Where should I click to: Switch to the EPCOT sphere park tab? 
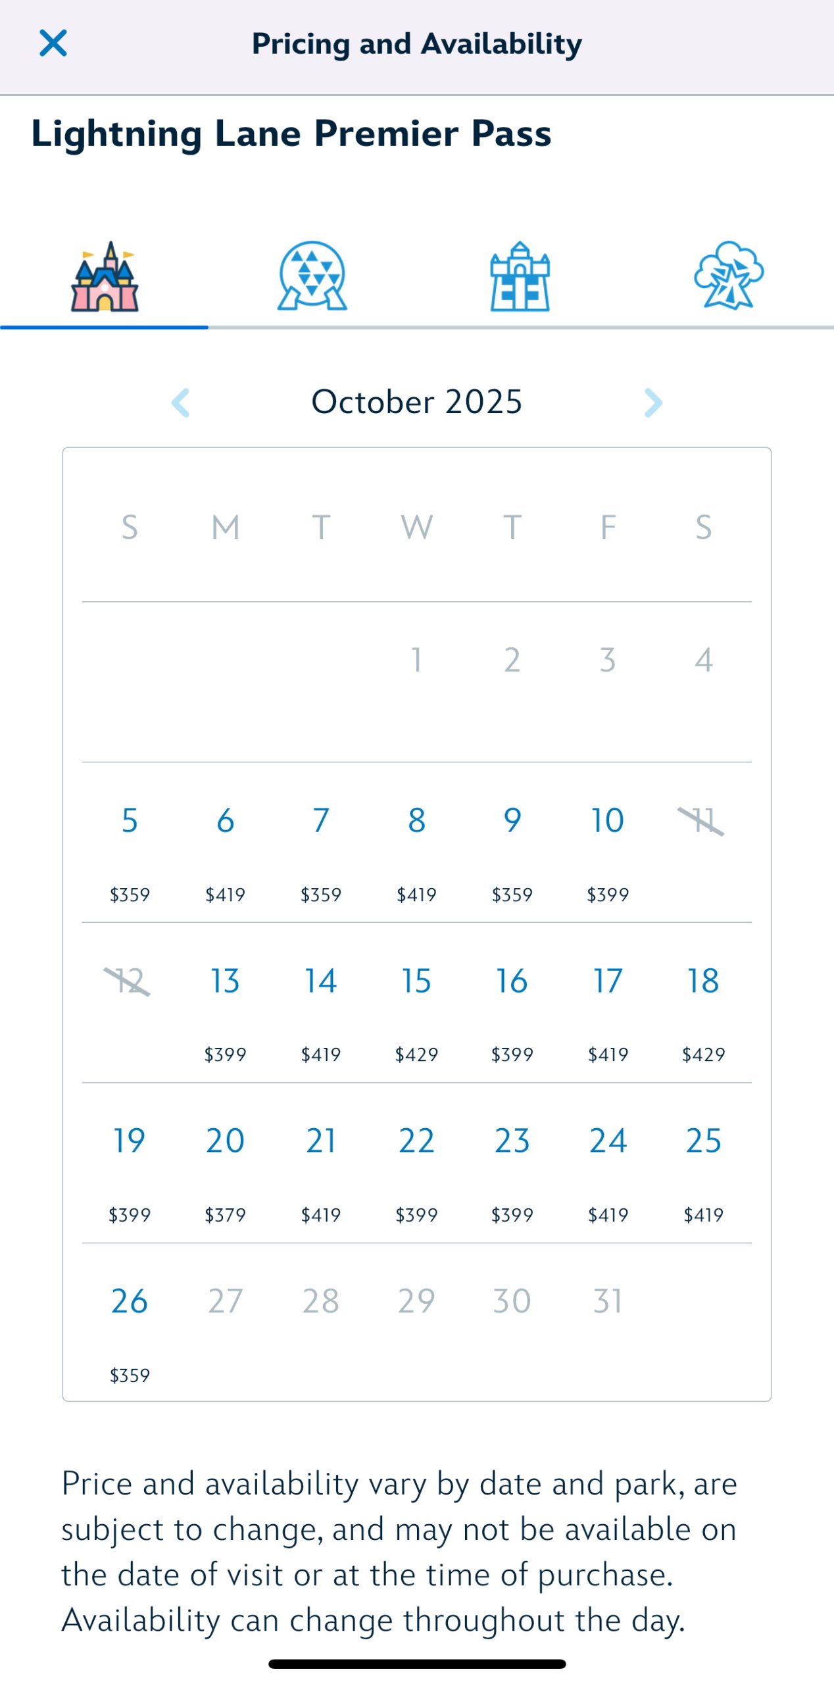(312, 276)
